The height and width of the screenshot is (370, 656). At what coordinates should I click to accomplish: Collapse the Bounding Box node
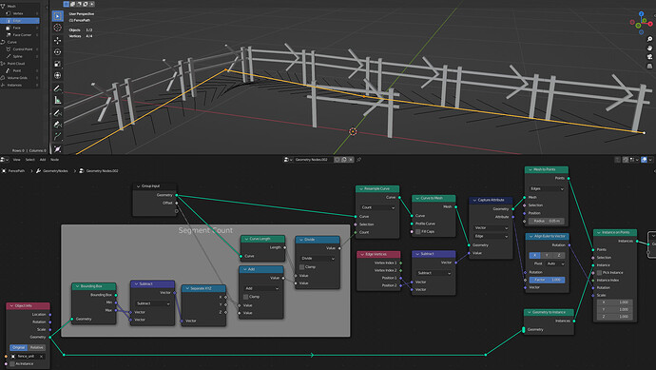tap(76, 286)
